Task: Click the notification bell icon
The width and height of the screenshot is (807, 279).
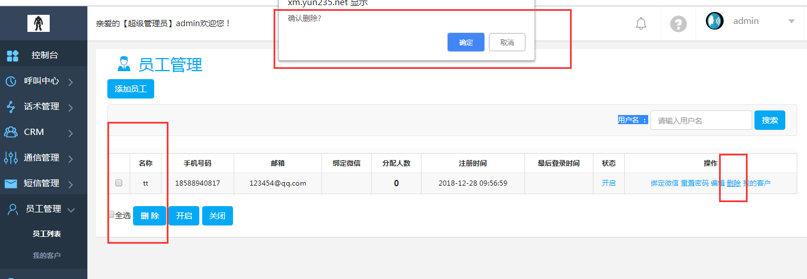Action: pos(641,23)
